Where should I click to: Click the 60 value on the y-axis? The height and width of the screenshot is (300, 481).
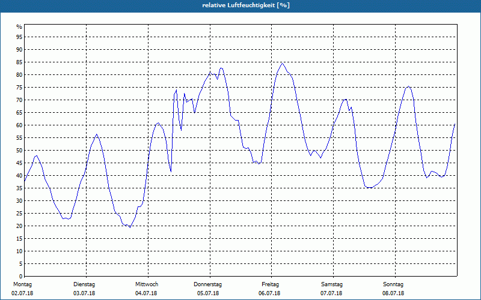(x=19, y=125)
